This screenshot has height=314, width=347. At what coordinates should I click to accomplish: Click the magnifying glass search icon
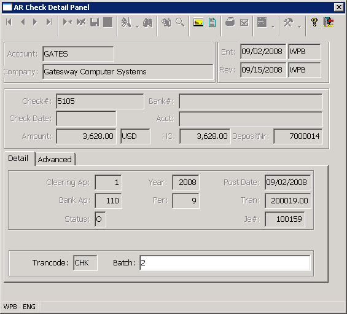click(180, 22)
